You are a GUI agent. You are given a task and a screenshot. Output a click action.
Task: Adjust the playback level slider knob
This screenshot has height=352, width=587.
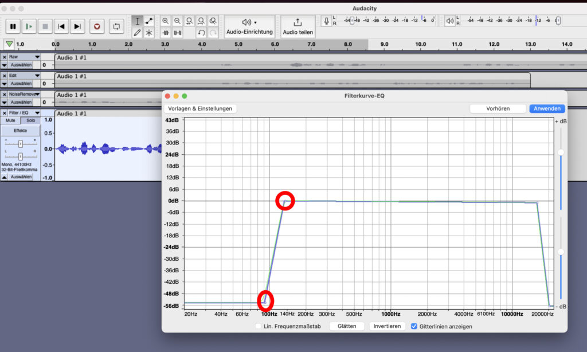[x=558, y=21]
